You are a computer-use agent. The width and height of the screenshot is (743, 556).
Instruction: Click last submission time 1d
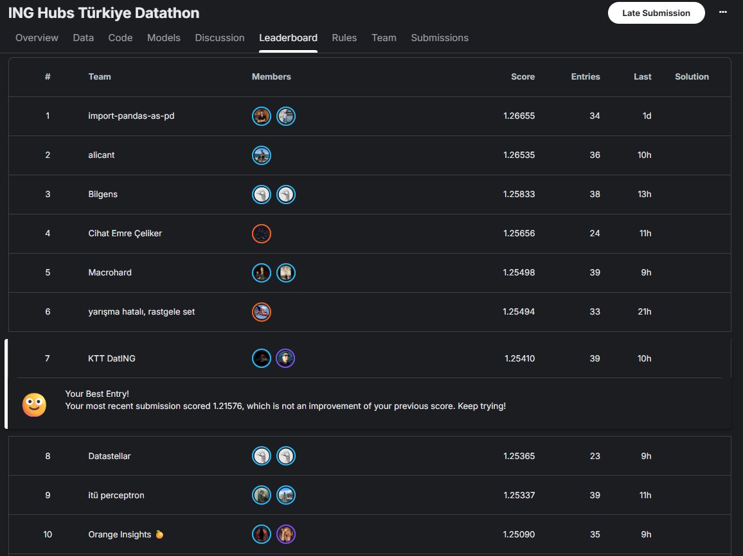pyautogui.click(x=647, y=116)
